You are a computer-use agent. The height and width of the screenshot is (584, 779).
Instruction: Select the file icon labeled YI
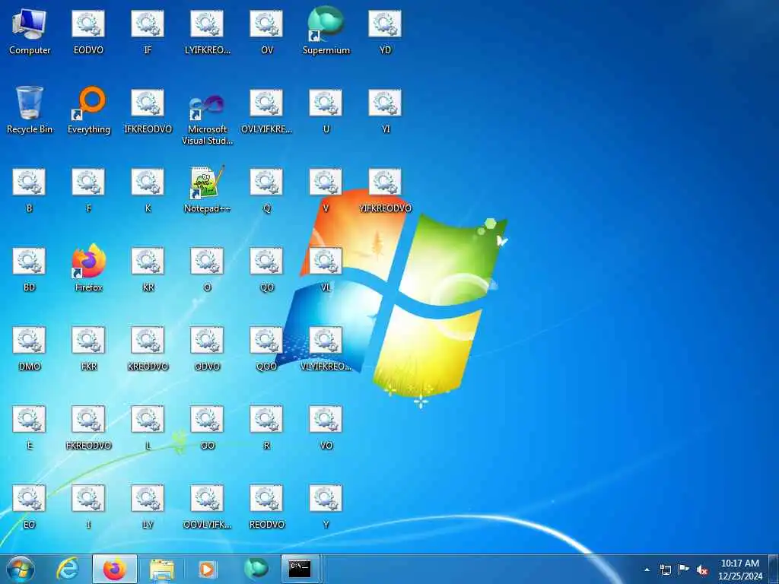(x=385, y=110)
